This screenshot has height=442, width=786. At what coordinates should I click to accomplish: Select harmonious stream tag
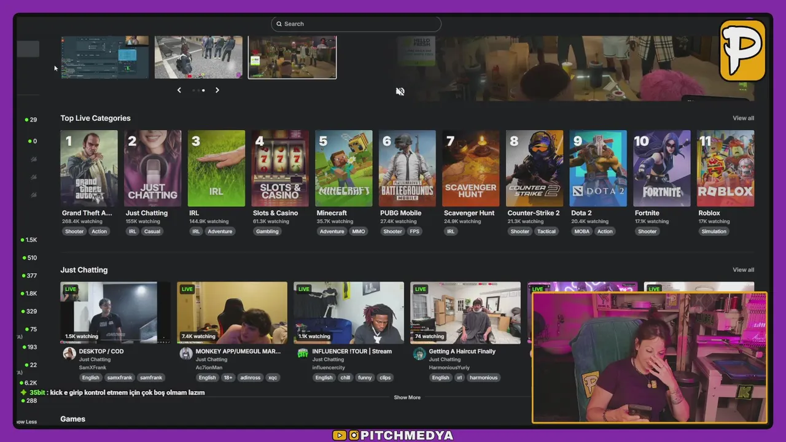[x=484, y=378]
